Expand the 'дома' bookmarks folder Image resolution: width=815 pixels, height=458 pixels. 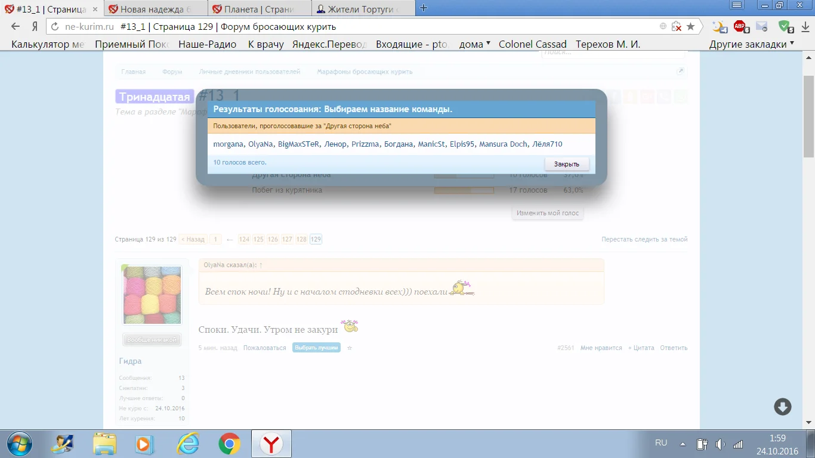pos(475,44)
